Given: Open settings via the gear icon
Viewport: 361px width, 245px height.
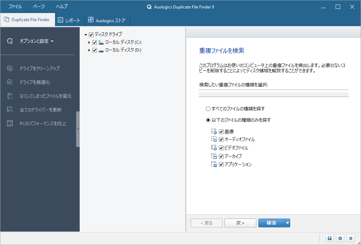Looking at the screenshot, I should click(340, 238).
